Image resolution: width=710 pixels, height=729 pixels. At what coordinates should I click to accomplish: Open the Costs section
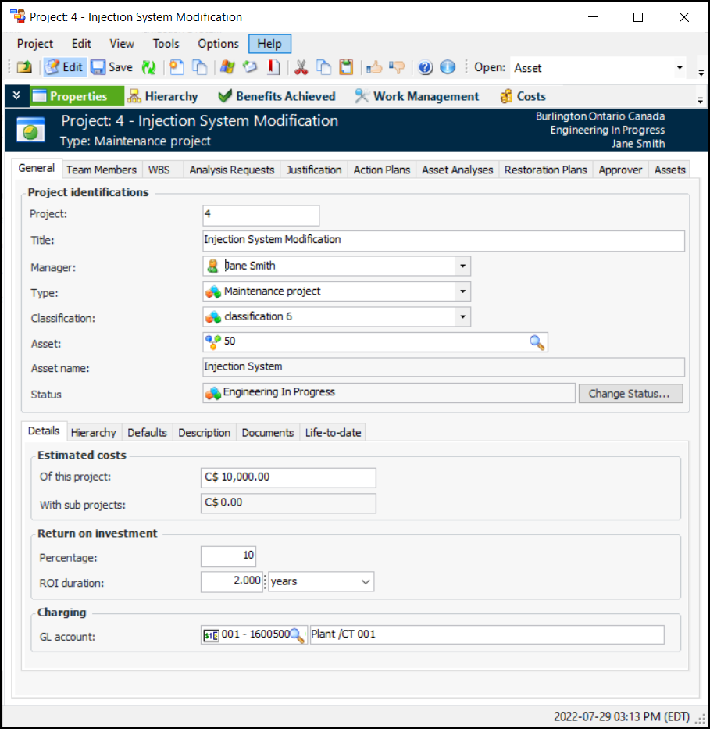pyautogui.click(x=523, y=96)
